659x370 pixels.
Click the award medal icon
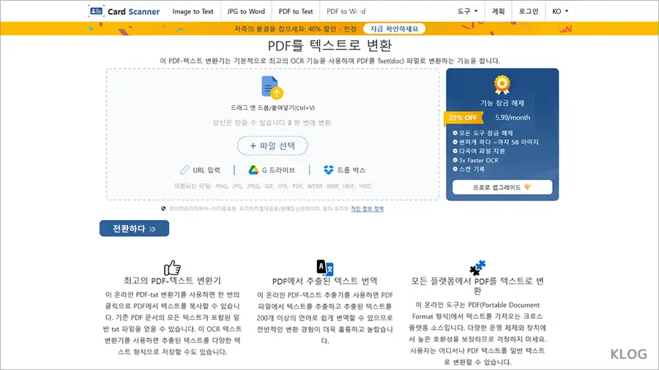click(502, 85)
